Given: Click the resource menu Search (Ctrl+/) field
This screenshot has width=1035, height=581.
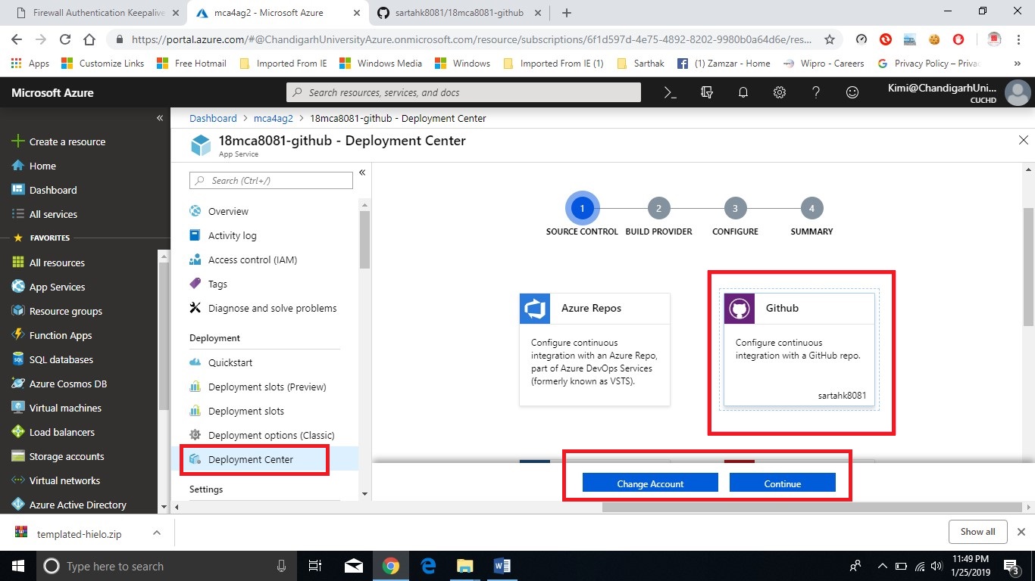Looking at the screenshot, I should pyautogui.click(x=271, y=180).
